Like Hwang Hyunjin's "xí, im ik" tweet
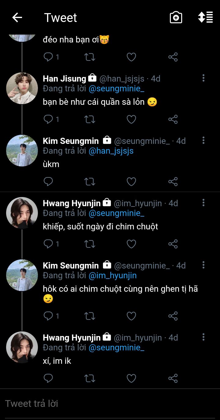Viewport: 220px width, 420px height. 131,378
